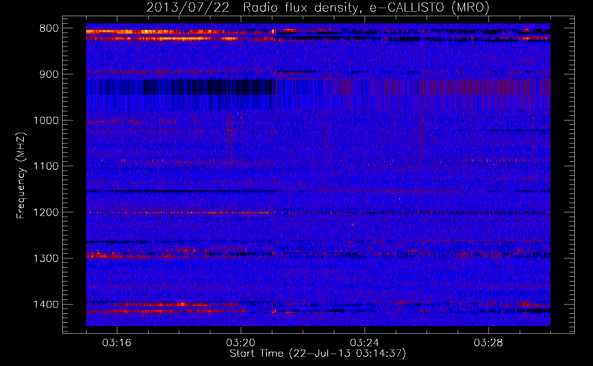
Task: Click the 1300 frequency tick label
Action: 46,258
